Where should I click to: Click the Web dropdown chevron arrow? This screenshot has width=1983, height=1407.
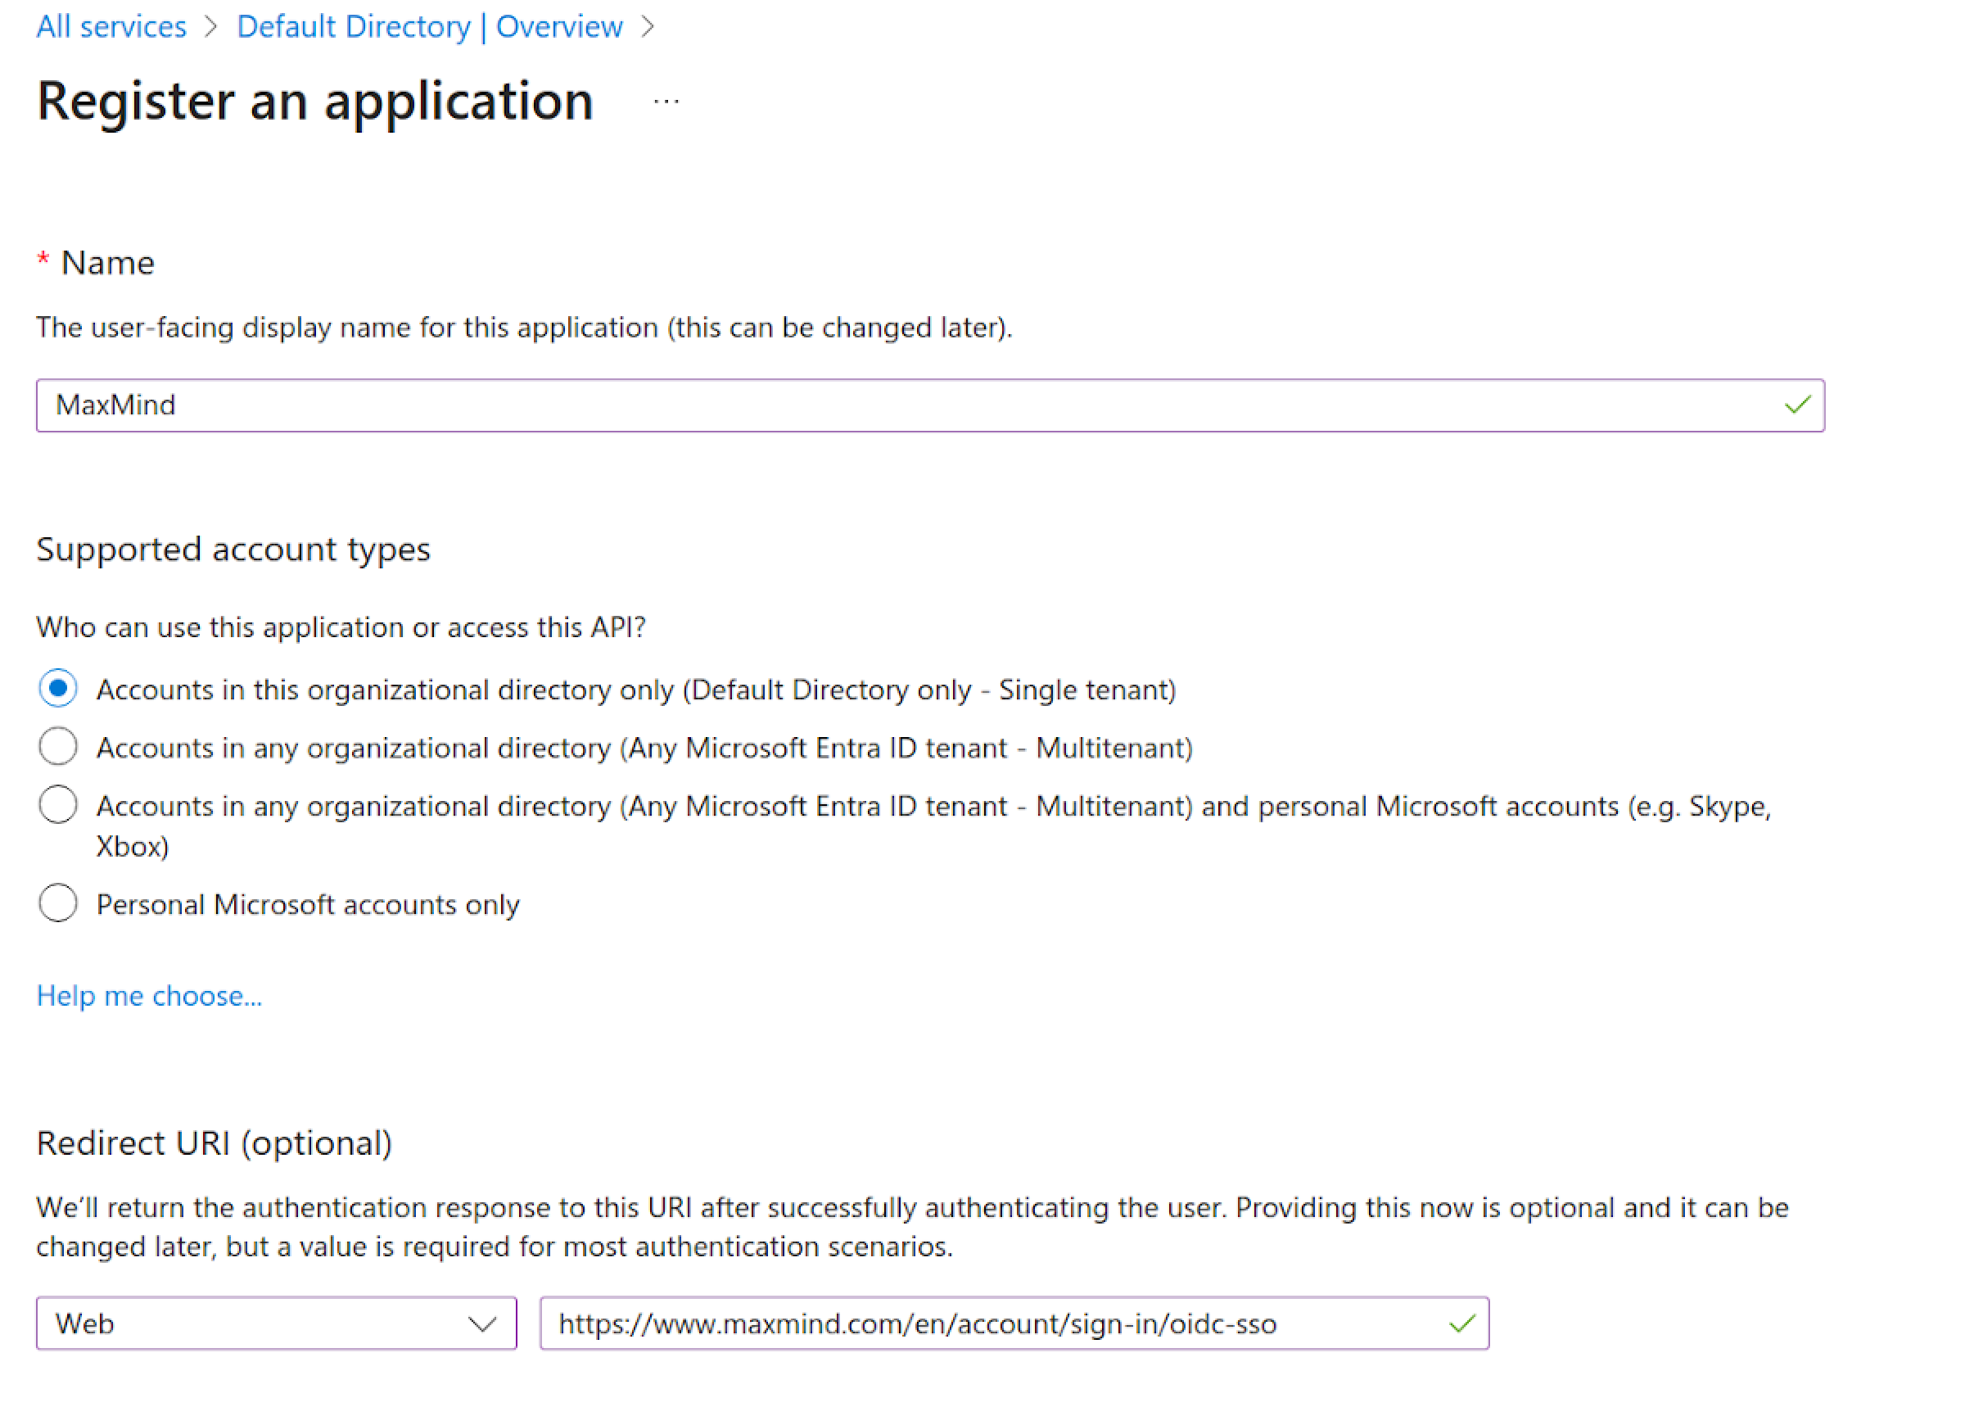click(481, 1323)
